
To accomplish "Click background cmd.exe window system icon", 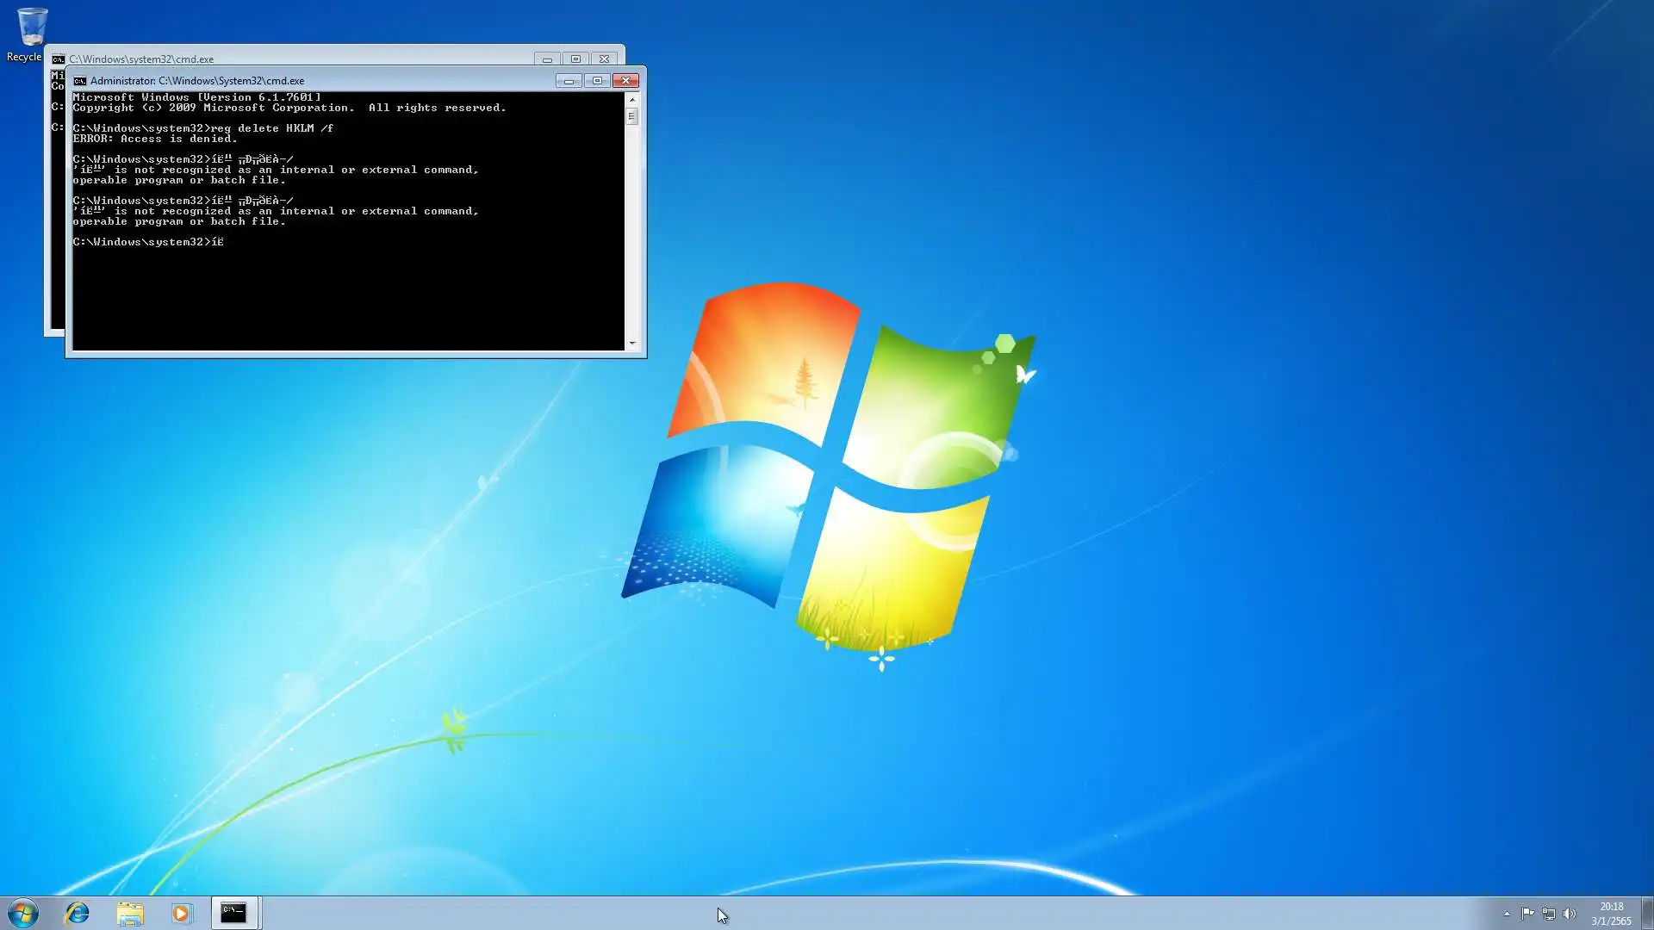I will coord(58,59).
